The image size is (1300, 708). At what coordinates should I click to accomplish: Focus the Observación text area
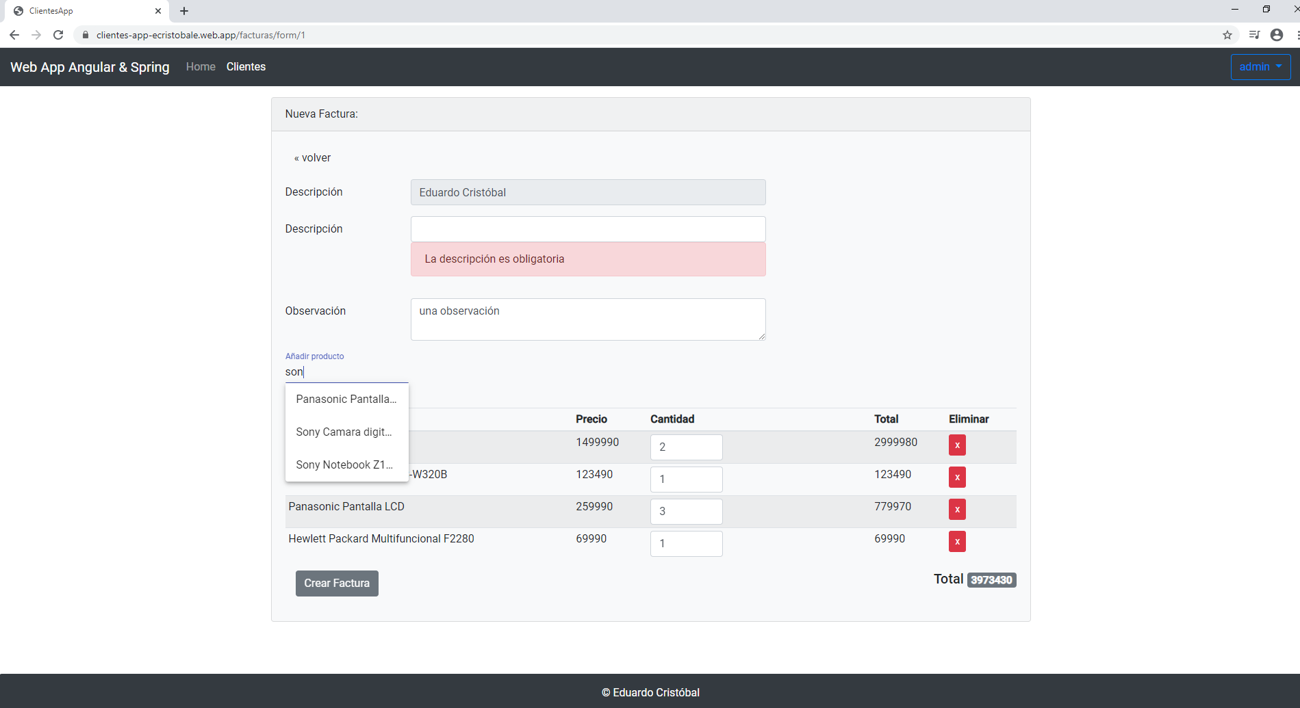(x=587, y=319)
